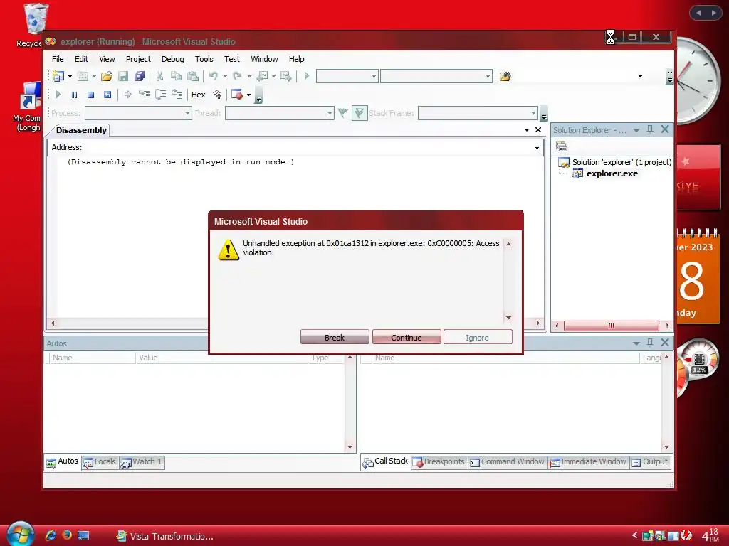Click the Disassembly tab
729x546 pixels.
point(81,130)
